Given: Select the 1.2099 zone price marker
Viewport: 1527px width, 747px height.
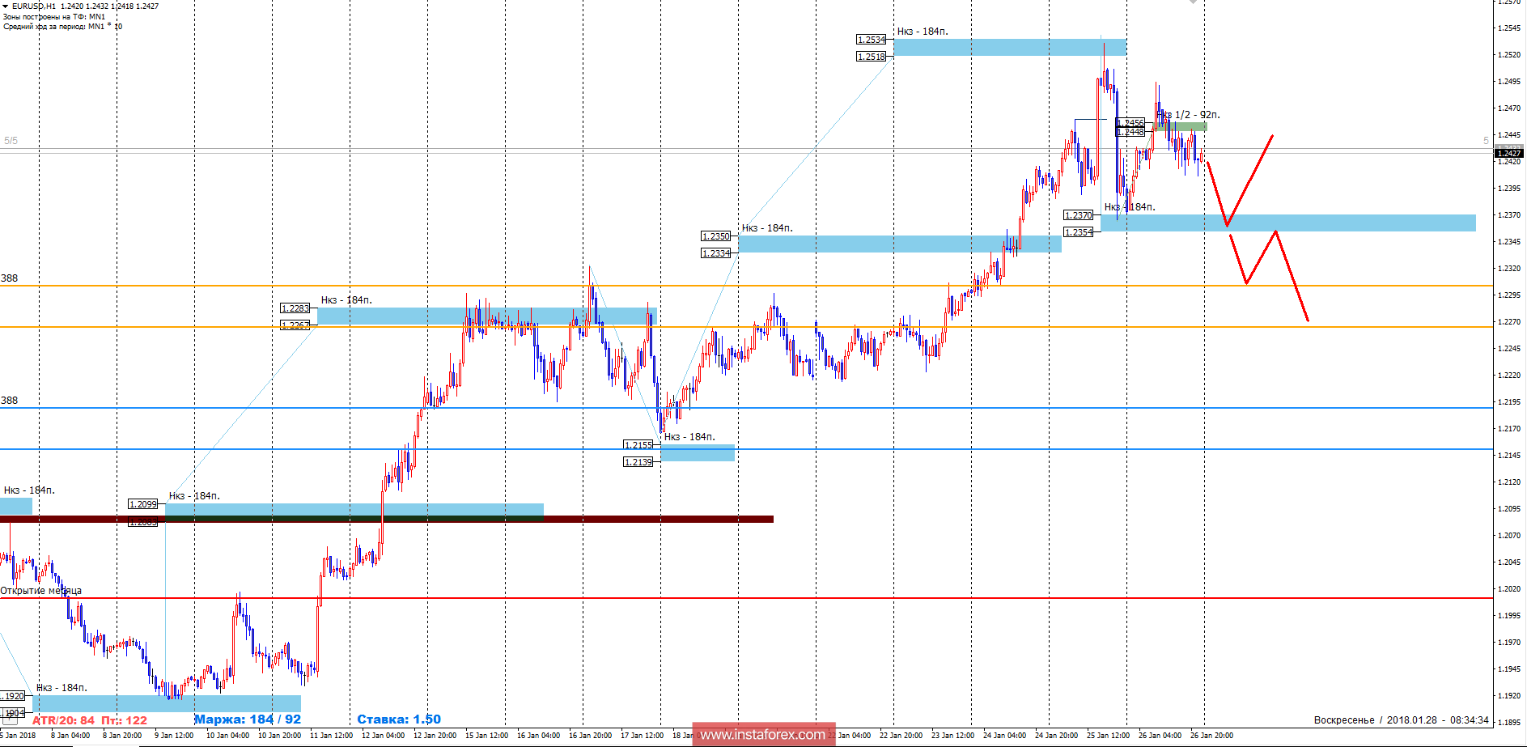Looking at the screenshot, I should coord(142,504).
